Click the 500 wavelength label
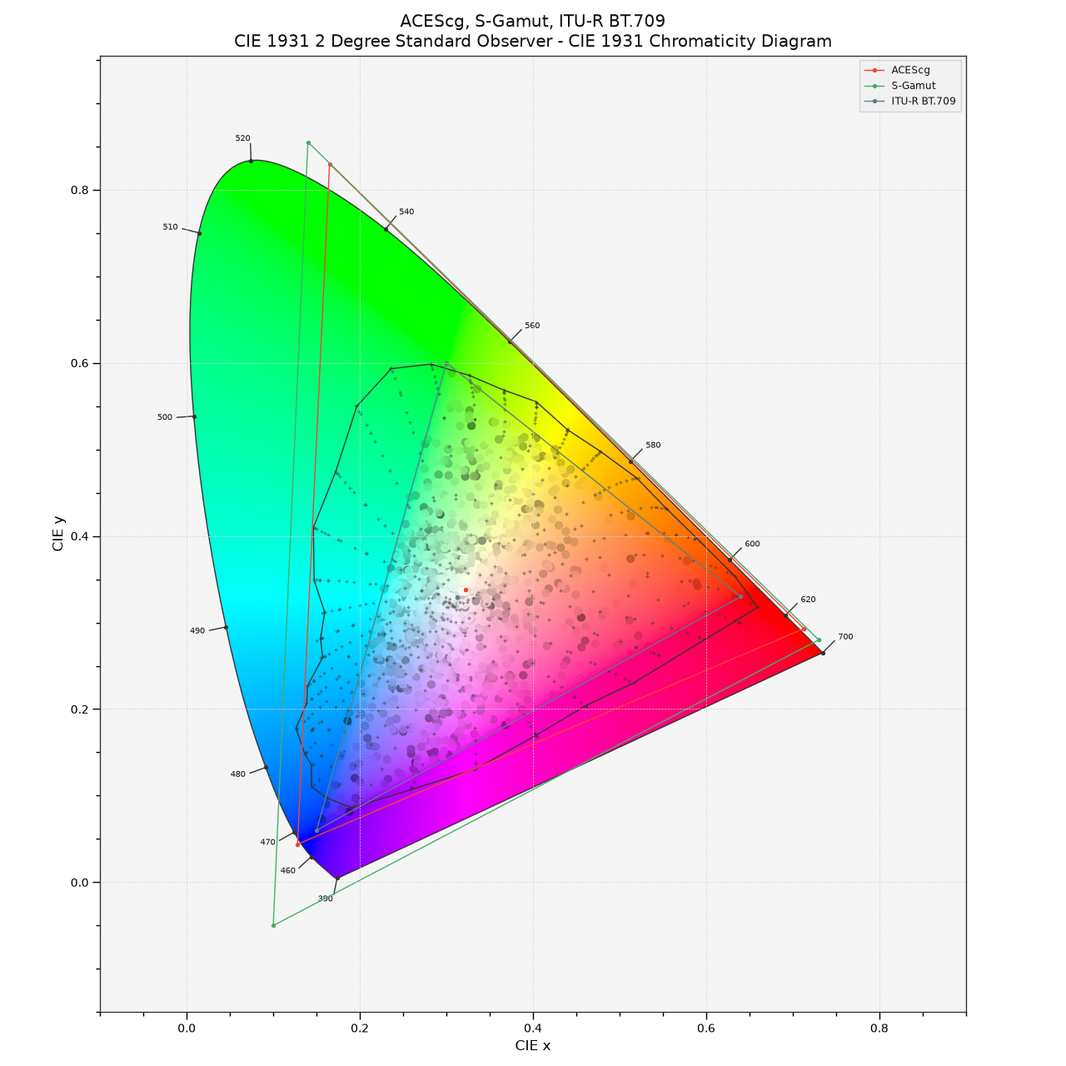 [x=165, y=417]
